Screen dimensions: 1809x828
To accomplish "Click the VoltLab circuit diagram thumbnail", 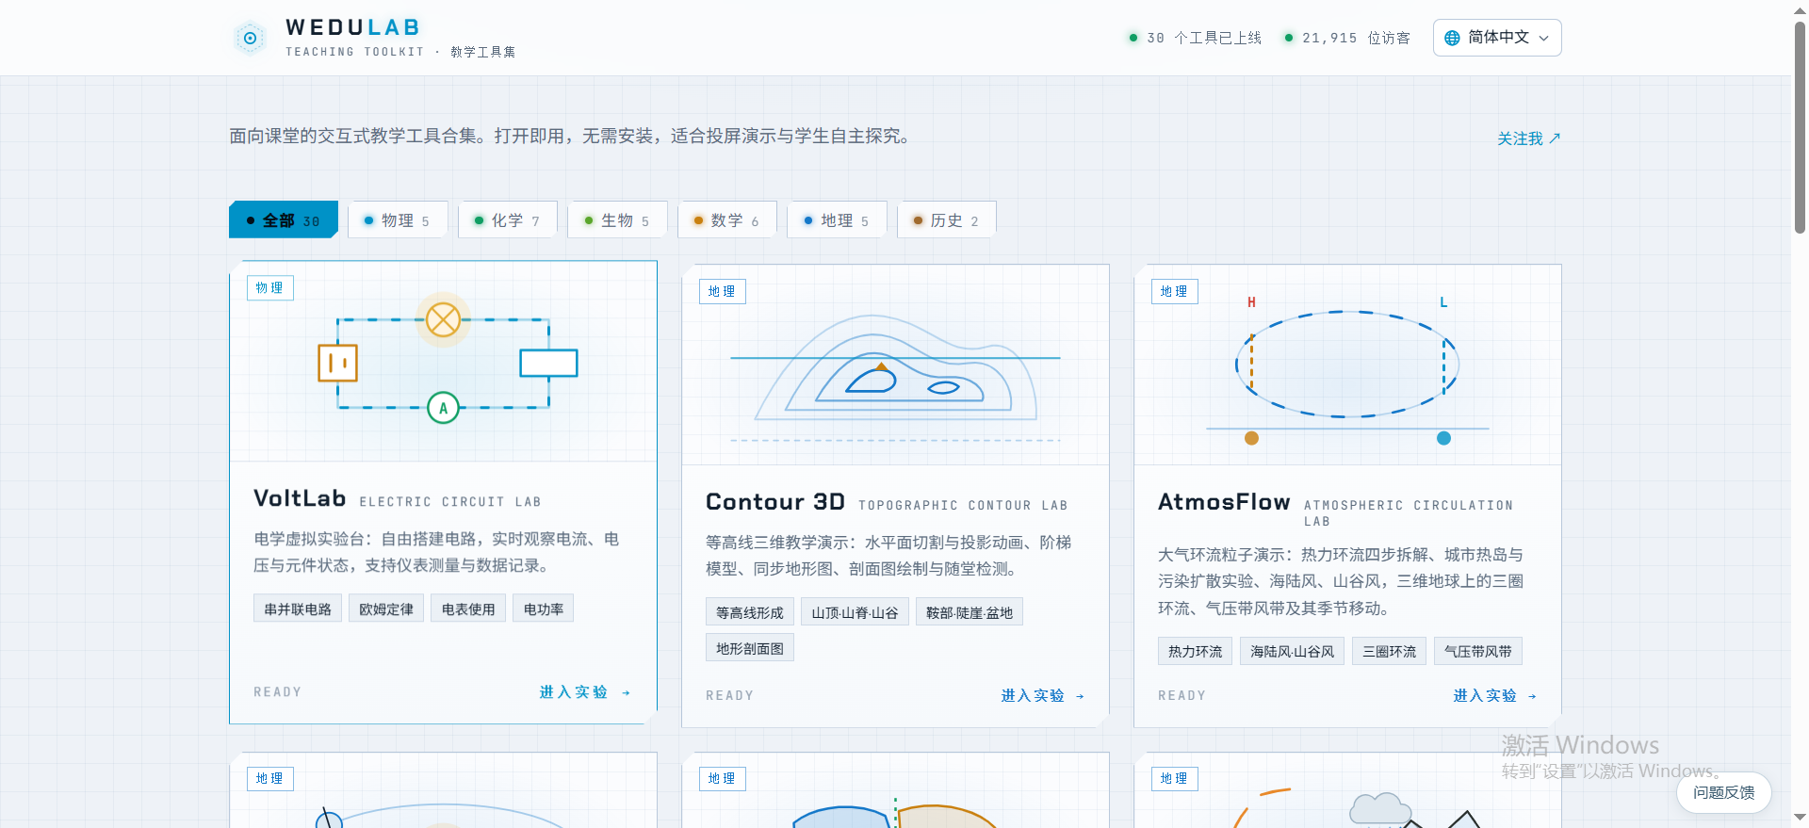I will 443,361.
